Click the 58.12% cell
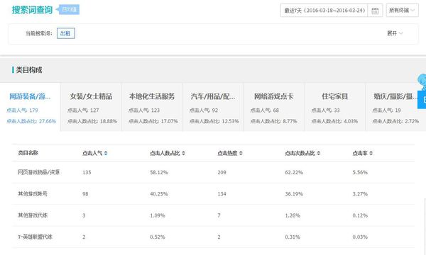 [159, 172]
